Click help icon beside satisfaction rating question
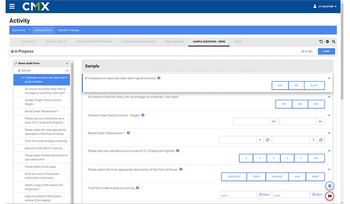The width and height of the screenshot is (350, 204). point(178,151)
